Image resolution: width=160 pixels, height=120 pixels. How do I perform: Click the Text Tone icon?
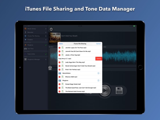(26, 49)
